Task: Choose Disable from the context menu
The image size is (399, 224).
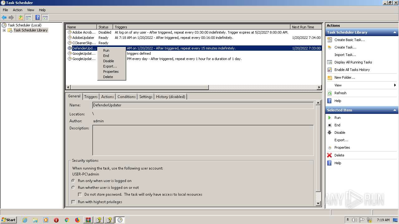Action: [112, 61]
